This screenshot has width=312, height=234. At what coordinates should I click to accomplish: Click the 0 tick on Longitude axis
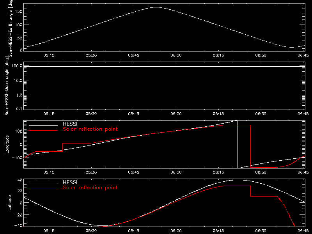coord(21,144)
